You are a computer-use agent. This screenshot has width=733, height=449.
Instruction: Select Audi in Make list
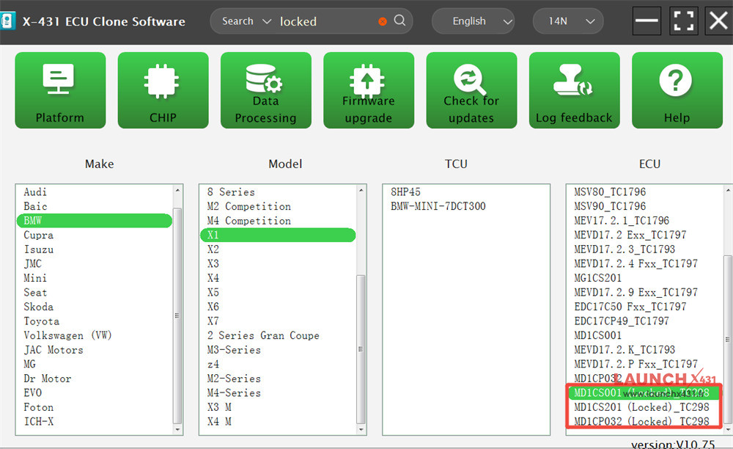pyautogui.click(x=95, y=191)
